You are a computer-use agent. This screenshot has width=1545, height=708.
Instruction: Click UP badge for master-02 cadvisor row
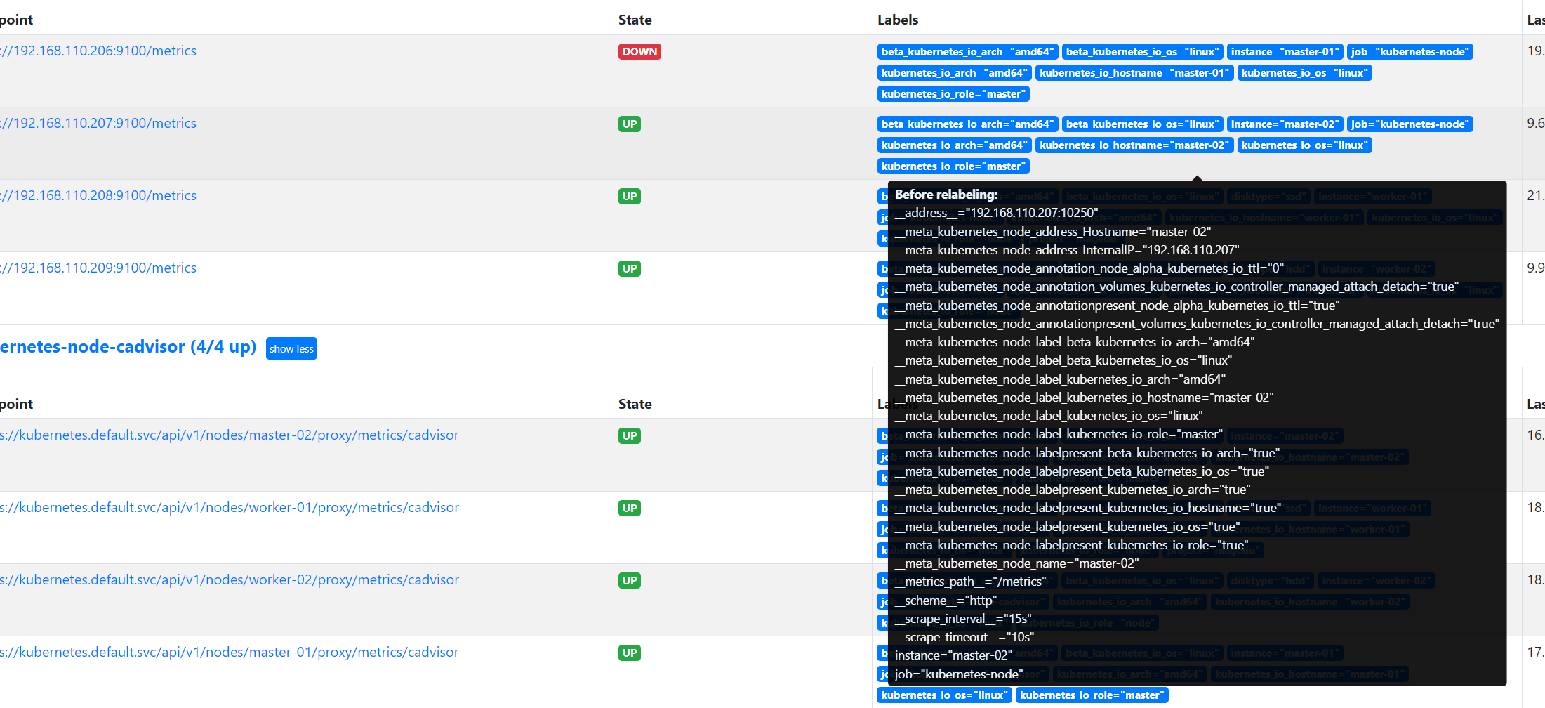pyautogui.click(x=630, y=436)
